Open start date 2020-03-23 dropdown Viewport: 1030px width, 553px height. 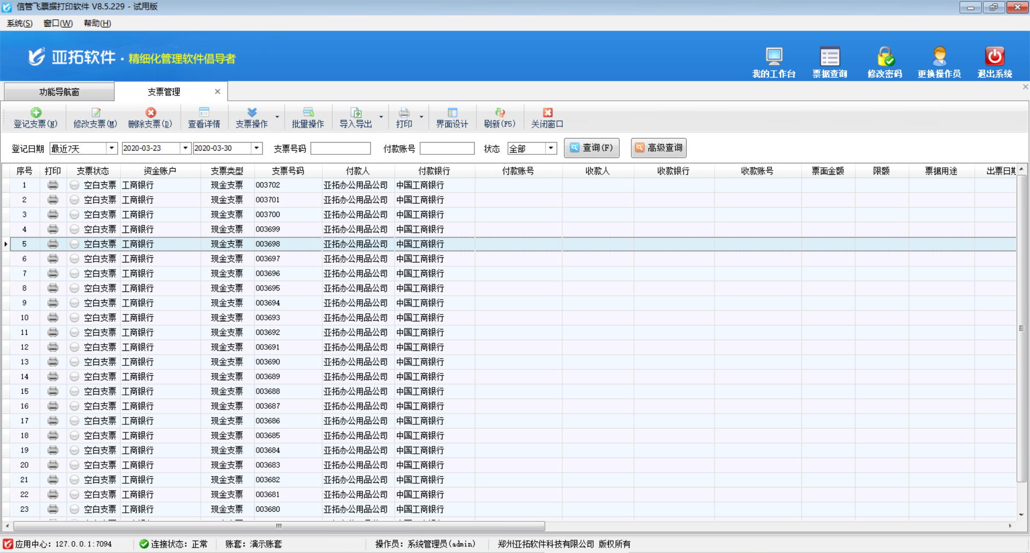coord(185,148)
